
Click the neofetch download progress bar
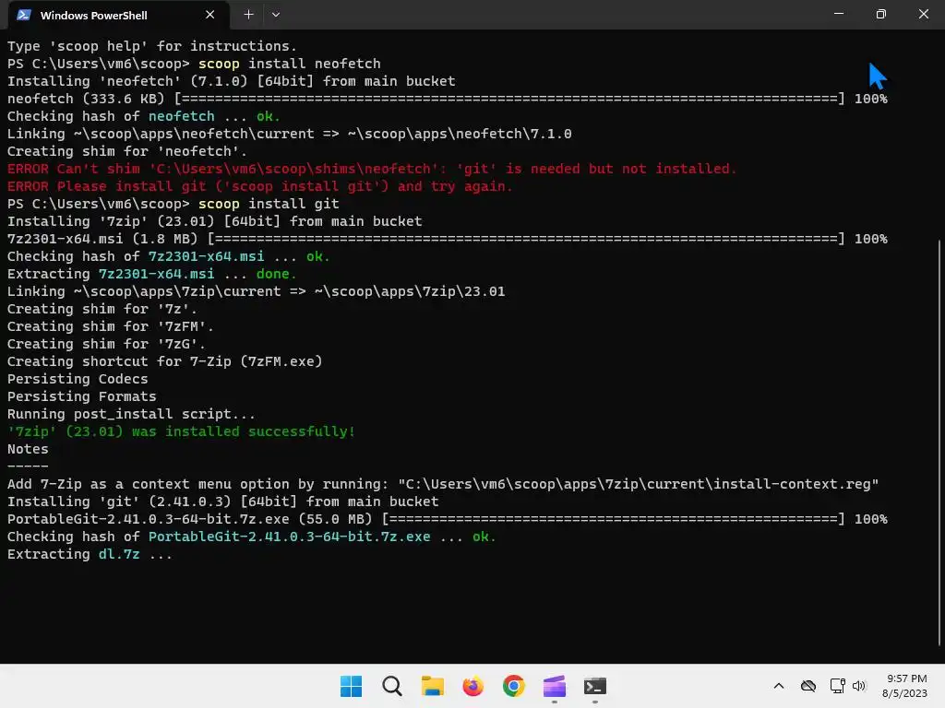pos(509,98)
